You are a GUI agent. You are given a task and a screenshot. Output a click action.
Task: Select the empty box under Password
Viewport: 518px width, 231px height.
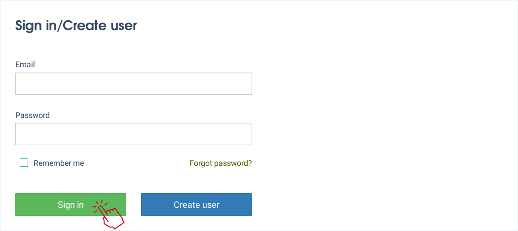[x=134, y=134]
